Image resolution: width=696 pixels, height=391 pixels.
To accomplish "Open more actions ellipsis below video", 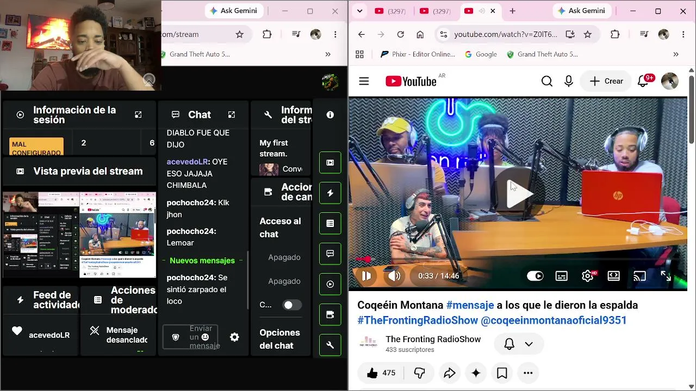I will [528, 373].
